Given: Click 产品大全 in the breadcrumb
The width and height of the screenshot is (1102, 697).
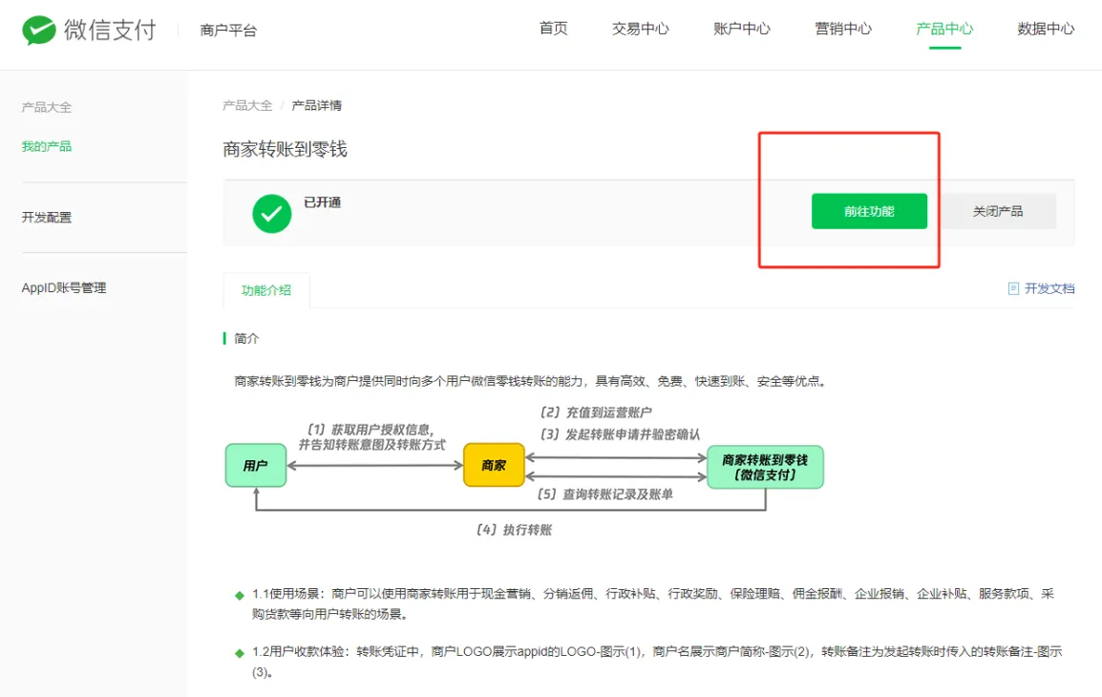Looking at the screenshot, I should point(247,105).
